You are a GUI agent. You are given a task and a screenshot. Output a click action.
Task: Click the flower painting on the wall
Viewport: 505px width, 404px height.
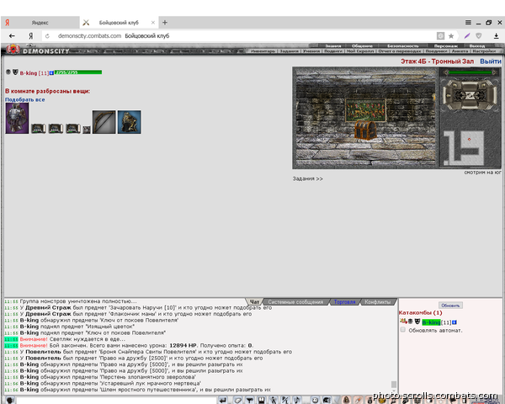pyautogui.click(x=365, y=110)
